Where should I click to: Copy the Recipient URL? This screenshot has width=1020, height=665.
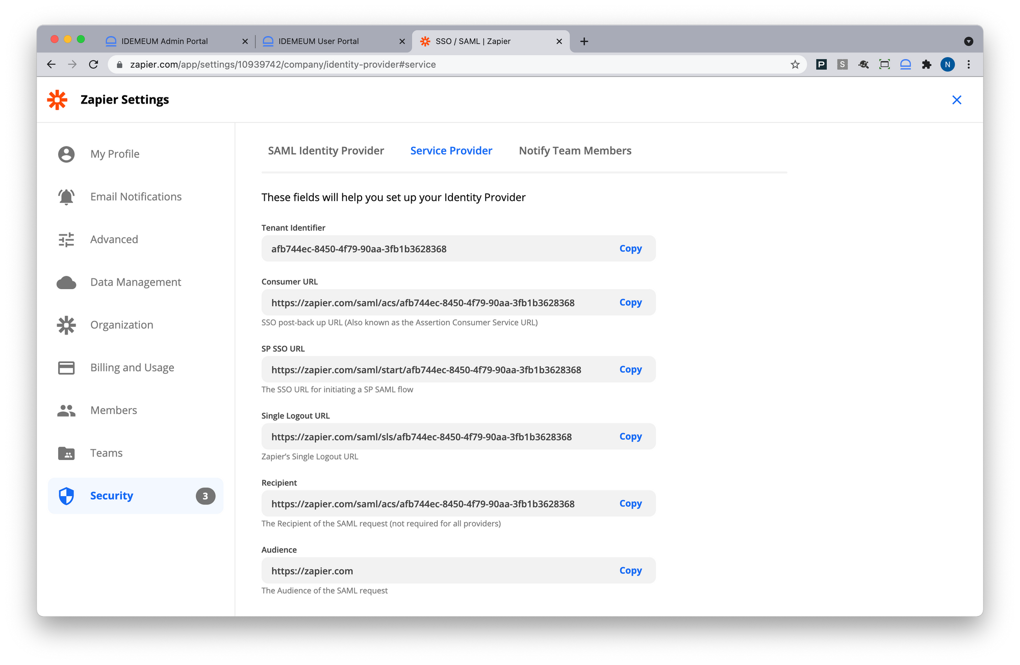tap(630, 504)
